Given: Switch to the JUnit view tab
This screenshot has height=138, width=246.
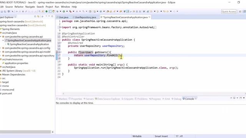Looking at the screenshot, I should pos(166,99).
